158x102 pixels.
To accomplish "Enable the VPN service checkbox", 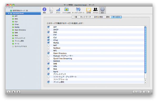I will 48,66.
